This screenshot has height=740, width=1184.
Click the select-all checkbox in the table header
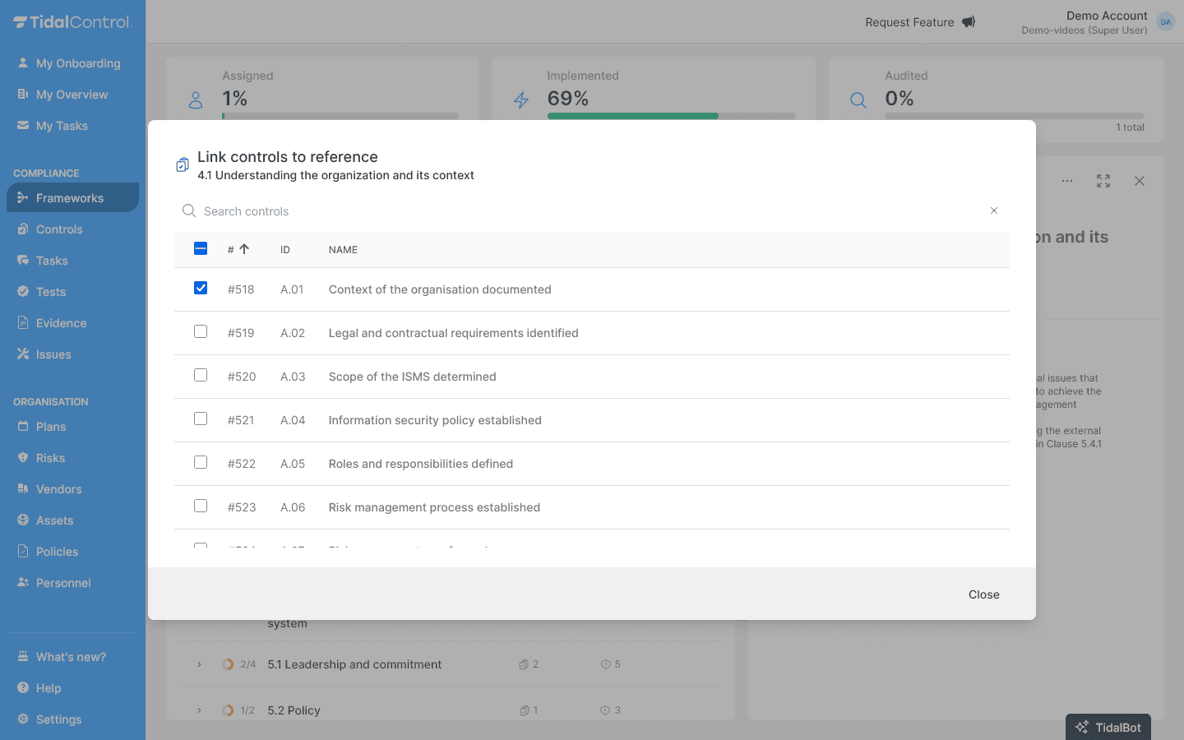click(x=201, y=247)
